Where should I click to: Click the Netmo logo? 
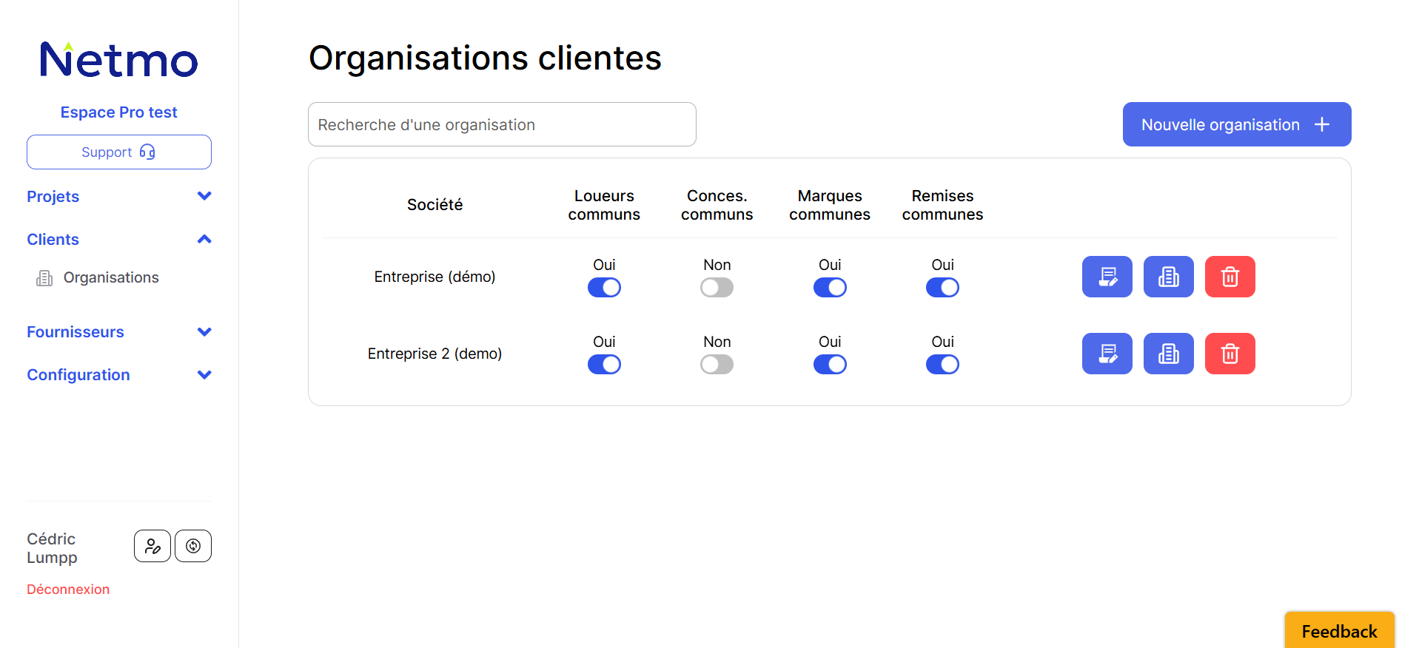[x=118, y=60]
